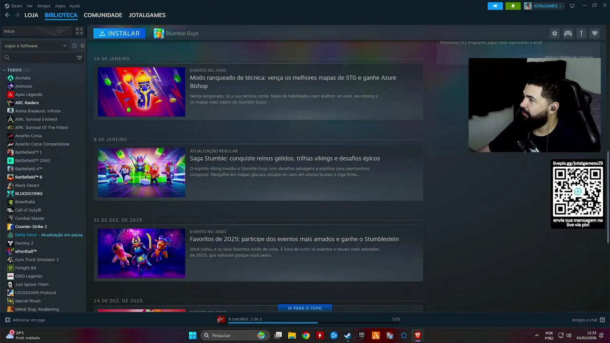The height and width of the screenshot is (343, 610).
Task: Open advanced library filter icon
Action: (x=79, y=58)
